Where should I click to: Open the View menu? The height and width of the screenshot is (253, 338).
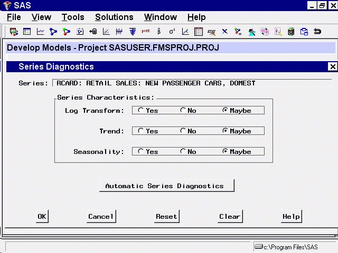pyautogui.click(x=41, y=17)
